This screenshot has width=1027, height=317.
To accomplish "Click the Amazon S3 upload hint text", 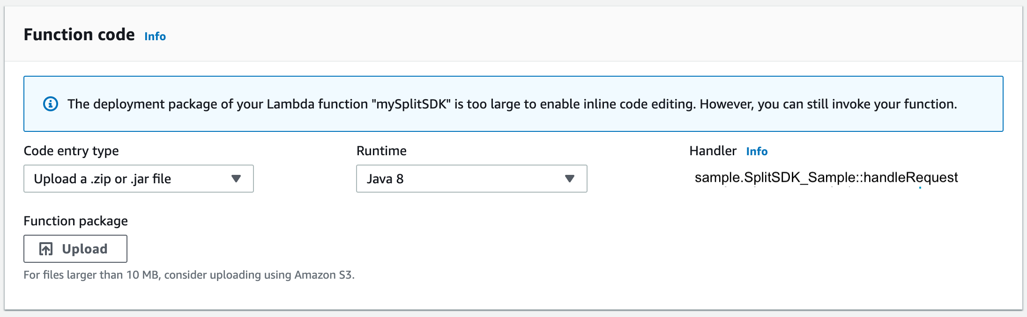I will (189, 275).
